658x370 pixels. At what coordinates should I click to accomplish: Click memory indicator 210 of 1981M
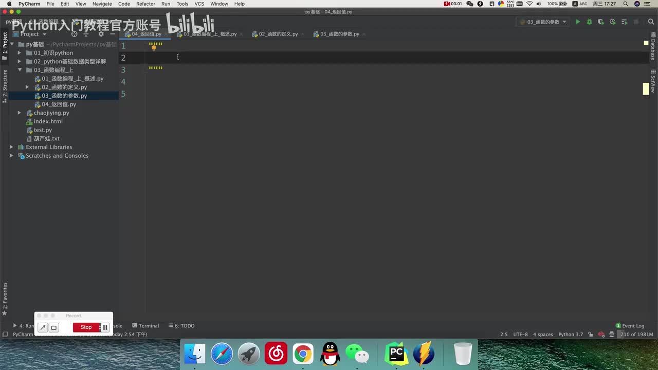(636, 335)
